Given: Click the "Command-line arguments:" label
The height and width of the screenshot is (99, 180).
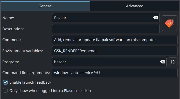Looking at the screenshot, I should [x=26, y=73].
